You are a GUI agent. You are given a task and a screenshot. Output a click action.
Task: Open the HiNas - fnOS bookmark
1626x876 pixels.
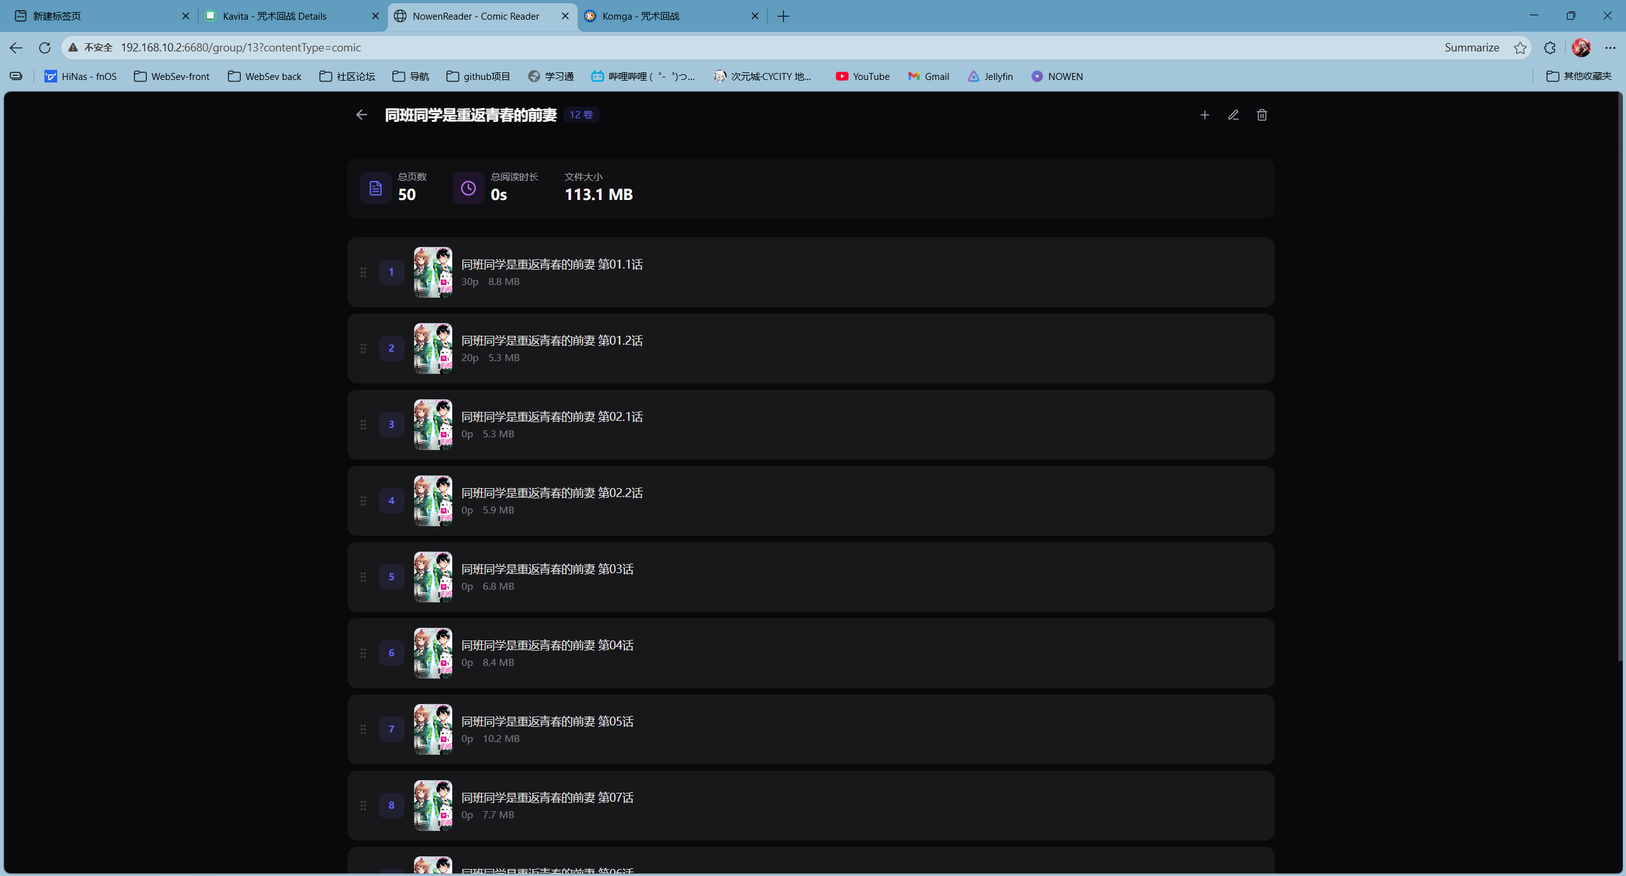(x=81, y=76)
